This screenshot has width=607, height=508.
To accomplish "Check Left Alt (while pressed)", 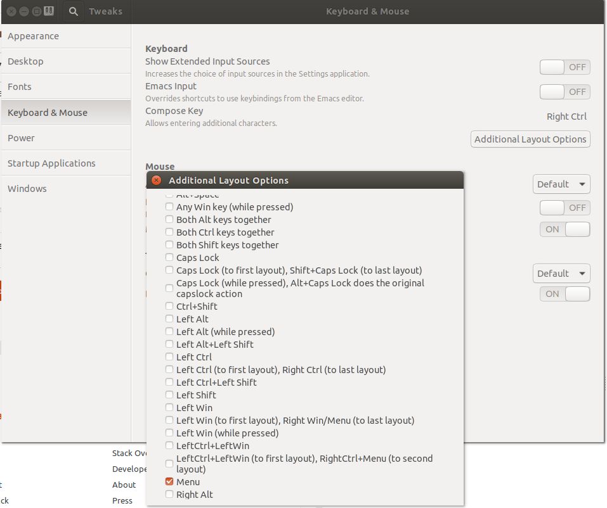I will coord(169,332).
